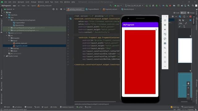The image size is (198, 111).
Task: Click the hammer Make Project icon
Action: coord(110,6)
